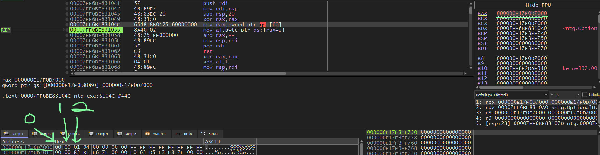Click the Locals variable icon
The image size is (600, 155).
(177, 134)
